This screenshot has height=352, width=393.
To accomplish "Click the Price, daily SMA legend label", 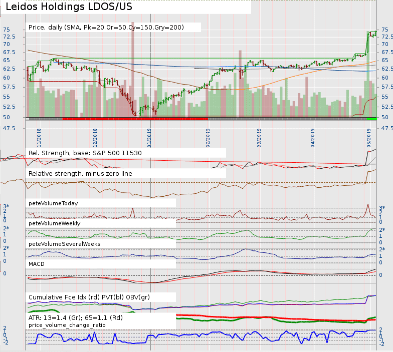I will (106, 27).
